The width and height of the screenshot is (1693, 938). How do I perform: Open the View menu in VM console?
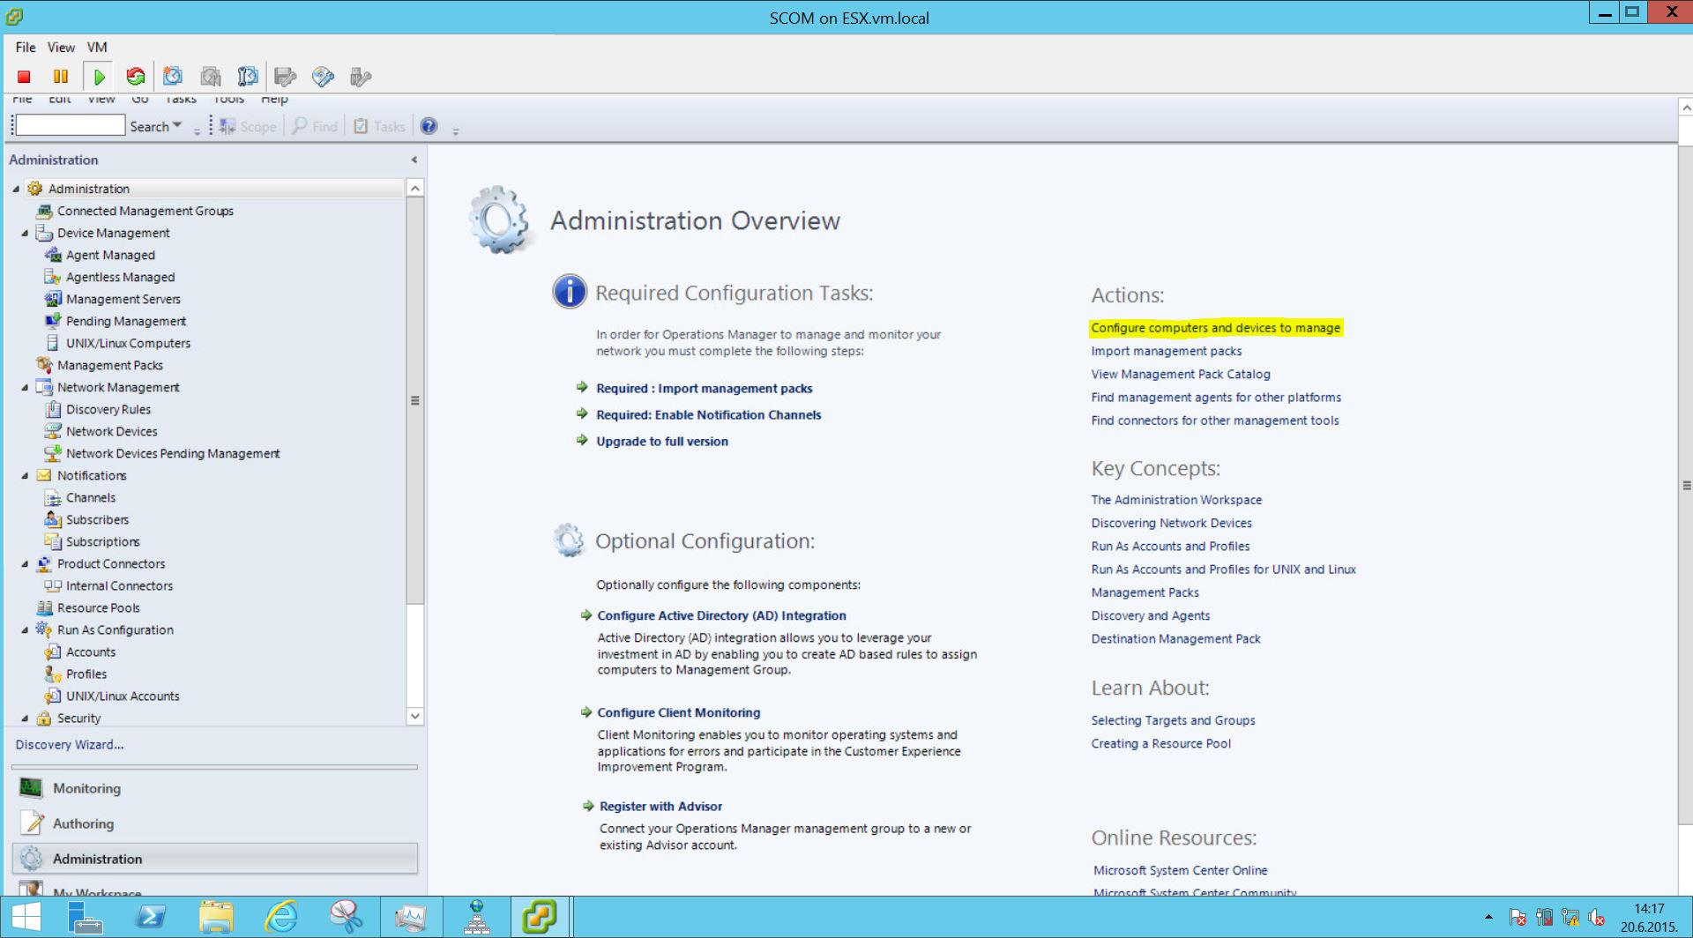(61, 47)
